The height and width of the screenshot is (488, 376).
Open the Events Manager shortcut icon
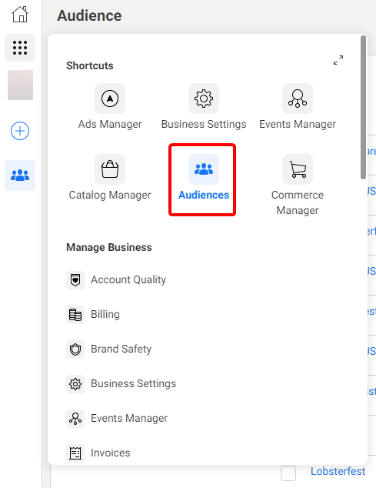[x=298, y=99]
